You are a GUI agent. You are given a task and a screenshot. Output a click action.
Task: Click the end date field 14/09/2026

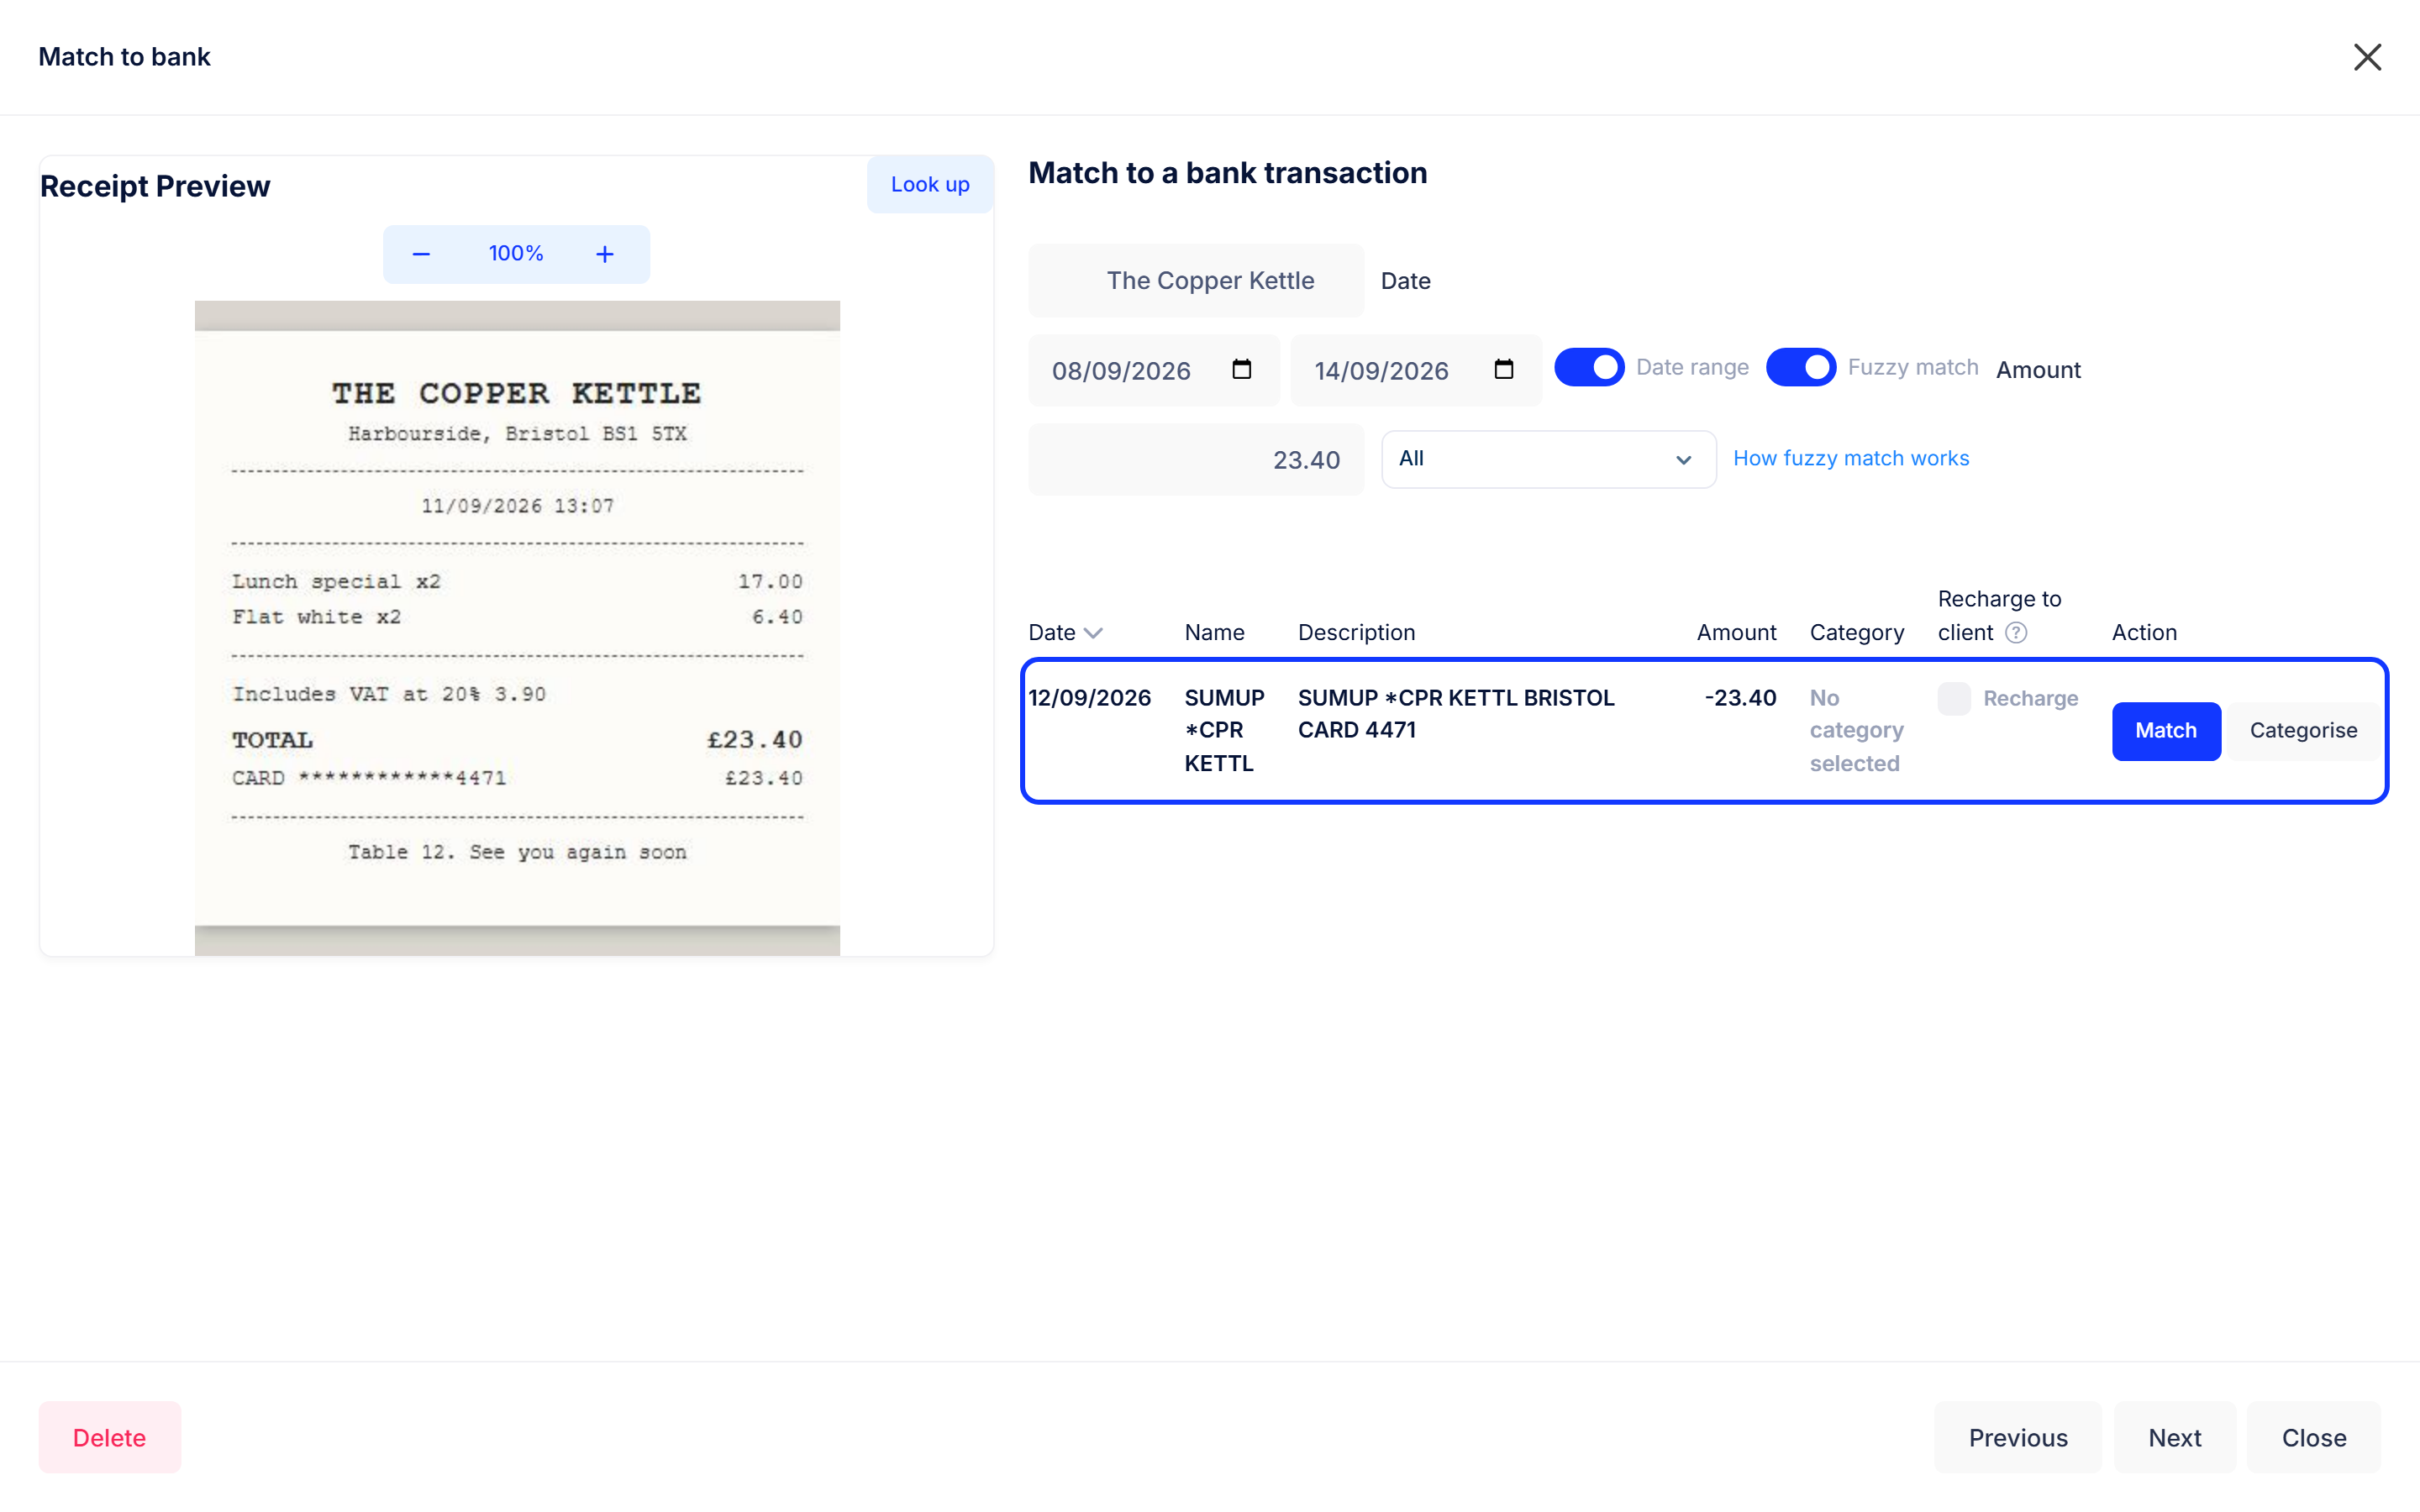pos(1416,370)
